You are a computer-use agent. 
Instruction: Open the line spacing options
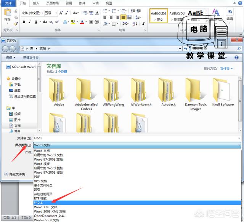[138, 17]
